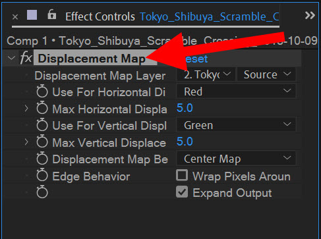Open the Green channel dropdown
Screen dimensions: 321x239
pyautogui.click(x=236, y=125)
